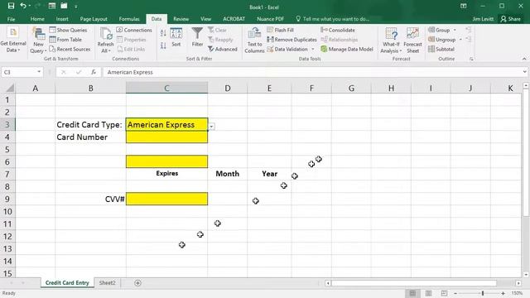
Task: Toggle the Filter funnel
Action: pos(197,37)
